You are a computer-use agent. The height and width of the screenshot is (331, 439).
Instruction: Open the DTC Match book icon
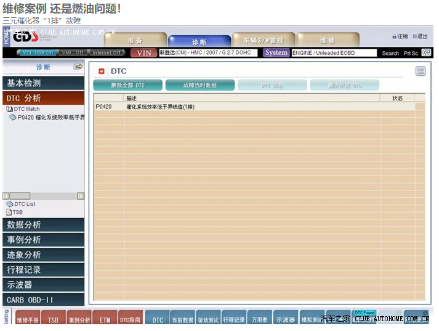(10, 109)
